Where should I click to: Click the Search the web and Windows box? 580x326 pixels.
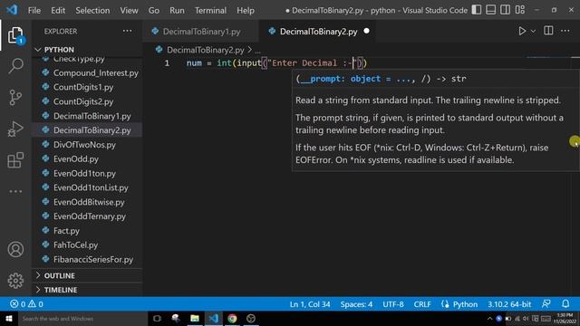[82, 319]
